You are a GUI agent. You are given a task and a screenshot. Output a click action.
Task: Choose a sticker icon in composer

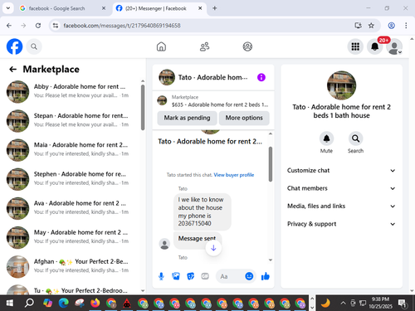tap(190, 276)
